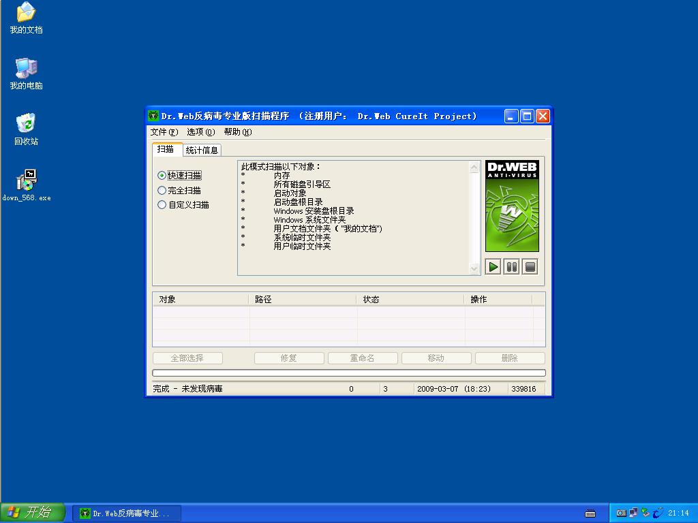The height and width of the screenshot is (523, 698).
Task: Sort by the 路径 column header
Action: [302, 300]
